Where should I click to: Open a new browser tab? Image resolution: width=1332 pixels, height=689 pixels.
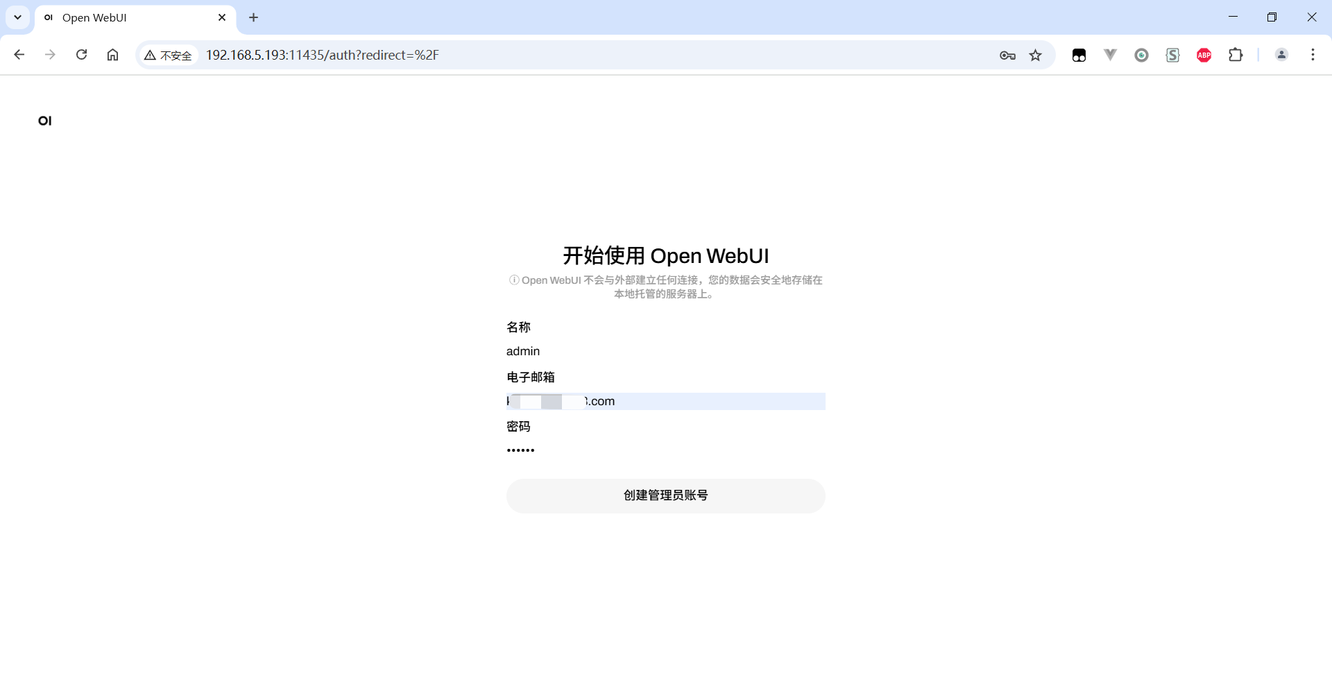pos(254,17)
